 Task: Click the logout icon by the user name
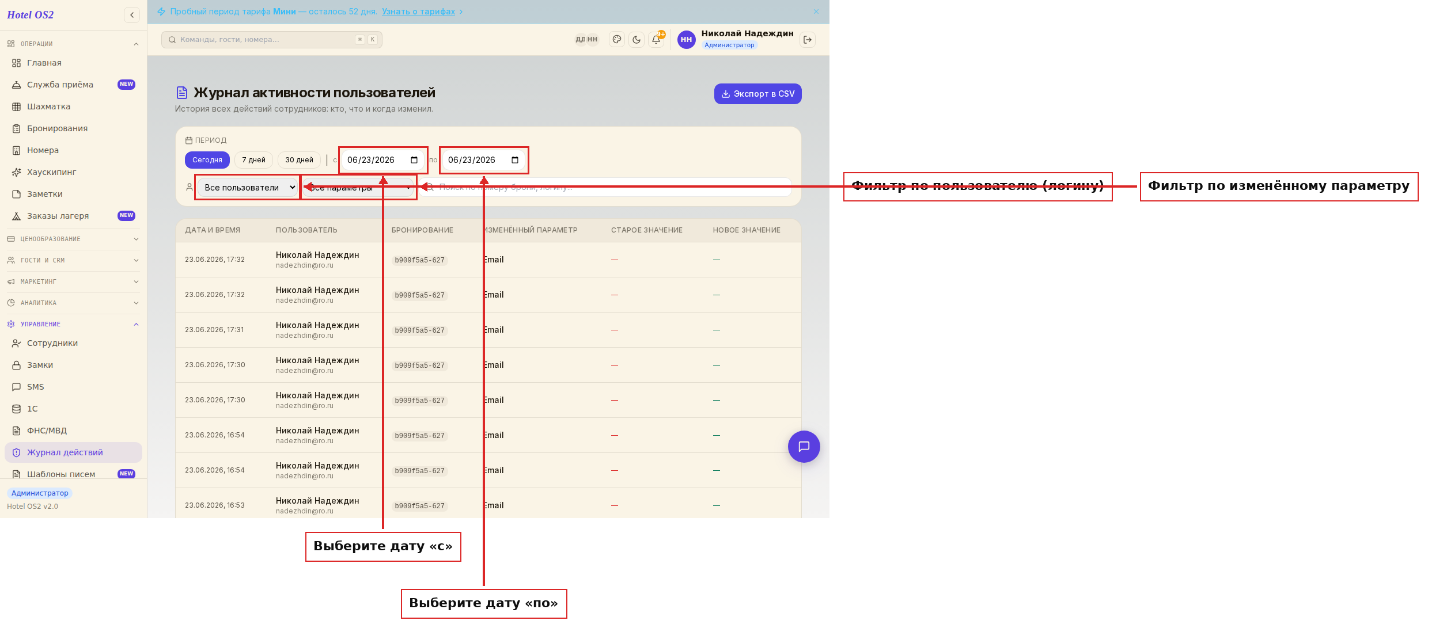(x=808, y=40)
